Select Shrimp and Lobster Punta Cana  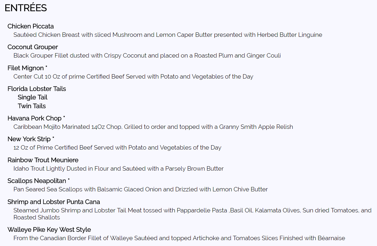click(54, 202)
